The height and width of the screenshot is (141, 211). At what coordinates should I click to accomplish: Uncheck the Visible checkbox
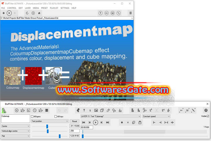[x=208, y=116]
